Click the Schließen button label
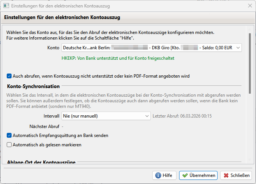256x184 pixels. [240, 175]
